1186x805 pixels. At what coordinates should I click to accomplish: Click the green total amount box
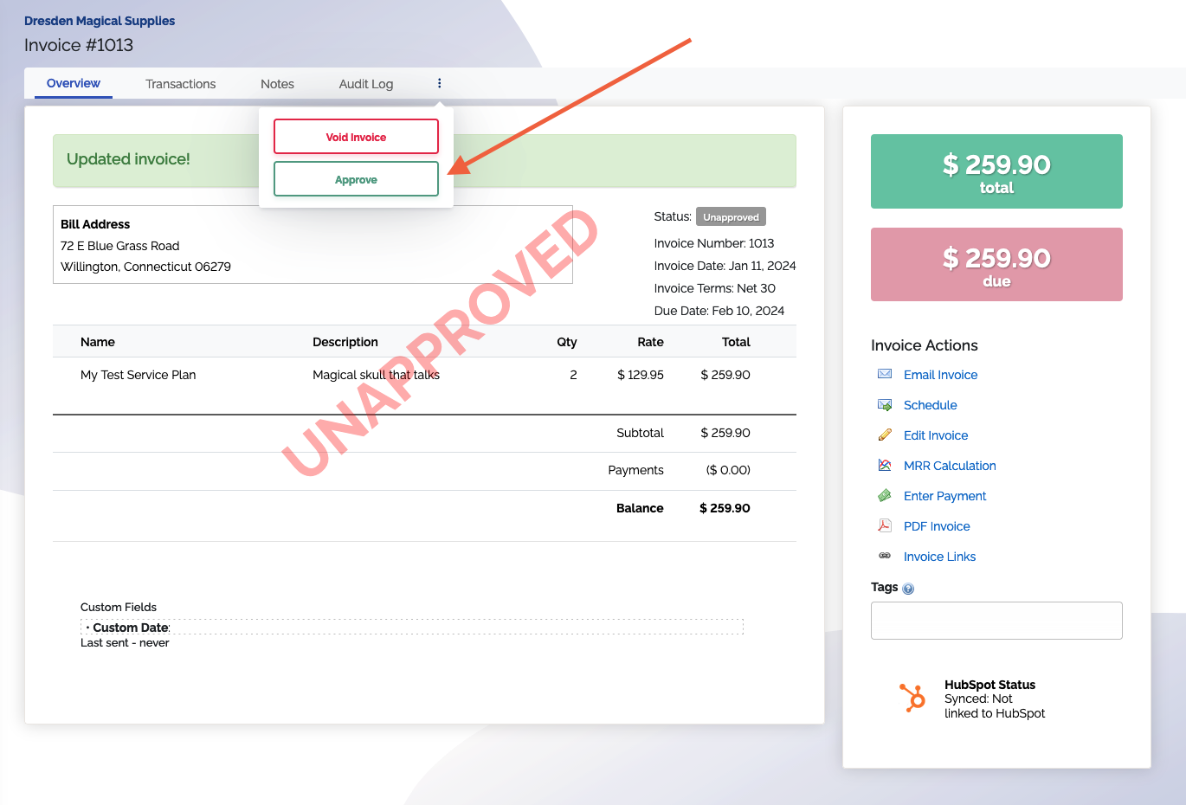[996, 171]
